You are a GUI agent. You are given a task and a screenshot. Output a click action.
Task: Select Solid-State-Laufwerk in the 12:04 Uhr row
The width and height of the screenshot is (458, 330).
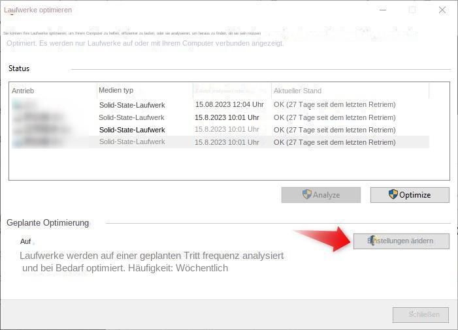(132, 105)
